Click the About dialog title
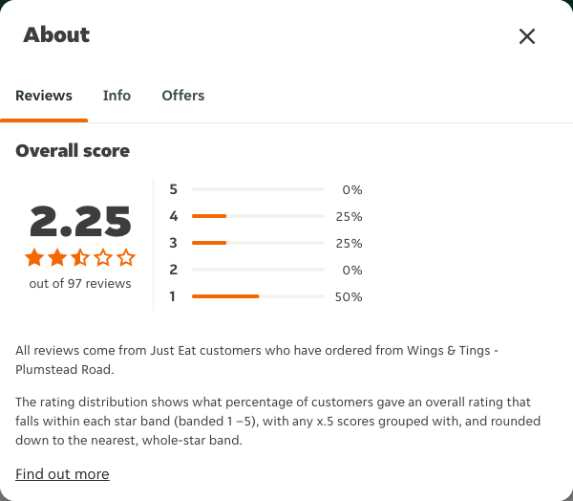 56,35
